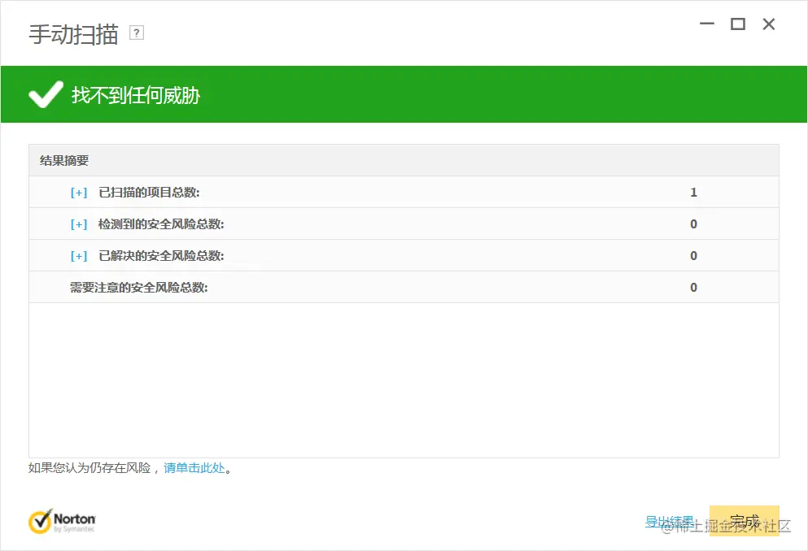Click the 找不到任何威胁 banner text
The height and width of the screenshot is (551, 808).
(136, 95)
